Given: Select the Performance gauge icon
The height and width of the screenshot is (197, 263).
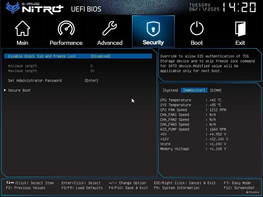Looking at the screenshot, I should (x=66, y=28).
